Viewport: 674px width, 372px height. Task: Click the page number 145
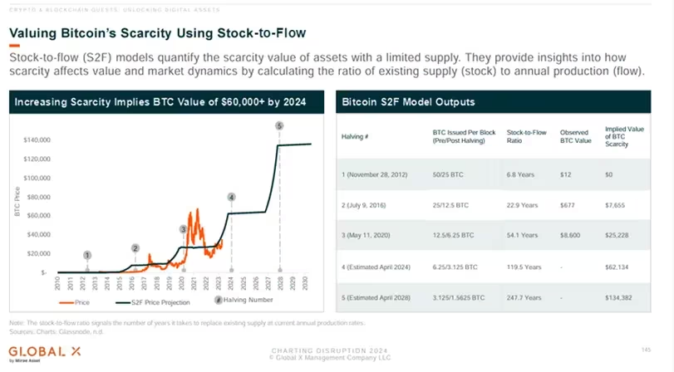click(x=647, y=348)
